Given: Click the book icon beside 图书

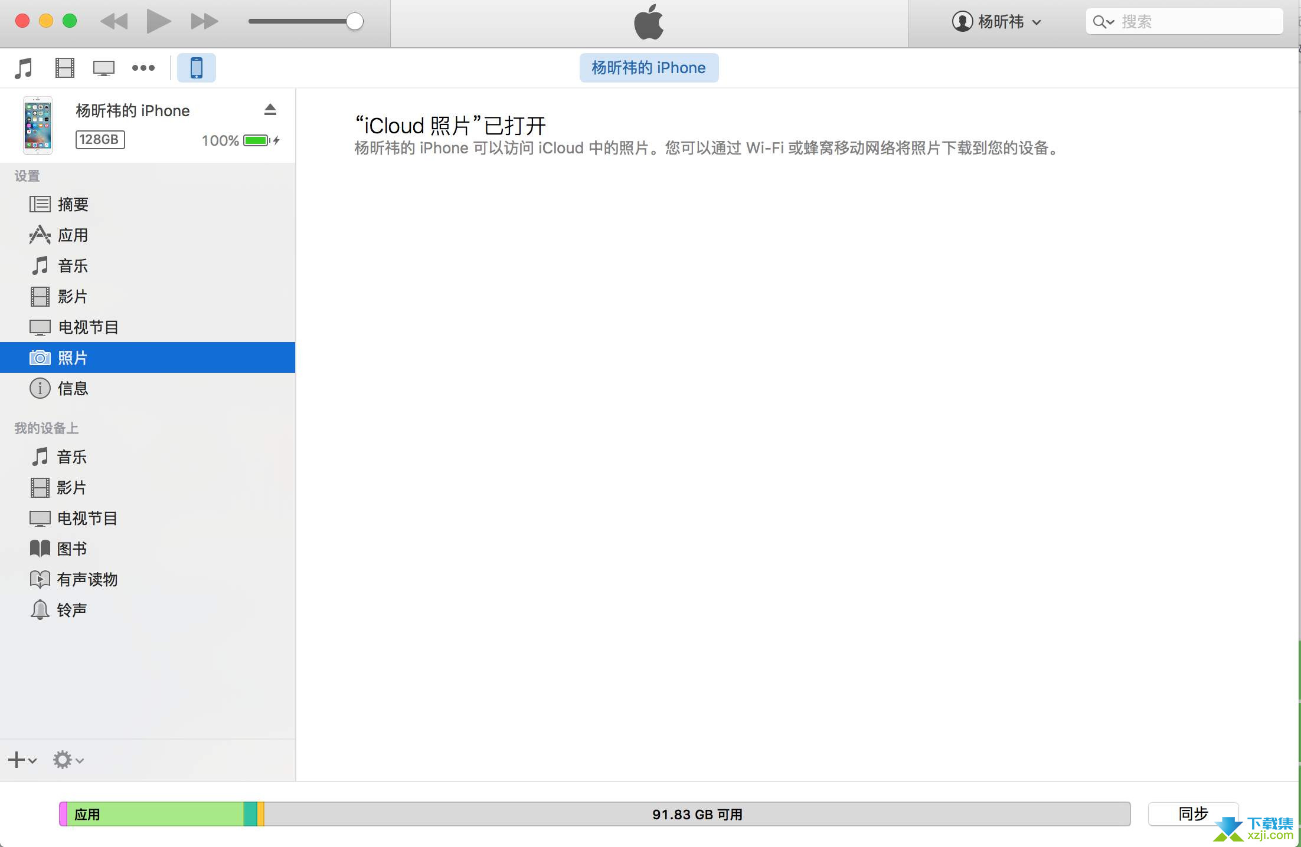Looking at the screenshot, I should 40,549.
